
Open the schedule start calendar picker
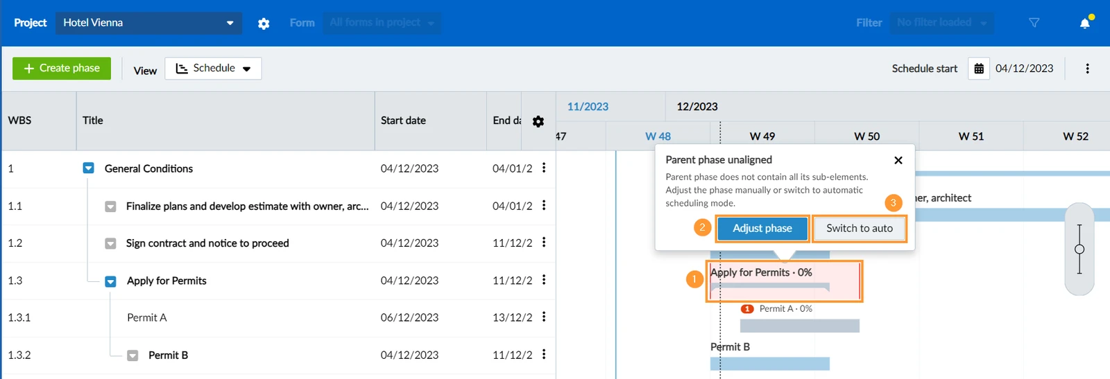click(979, 69)
